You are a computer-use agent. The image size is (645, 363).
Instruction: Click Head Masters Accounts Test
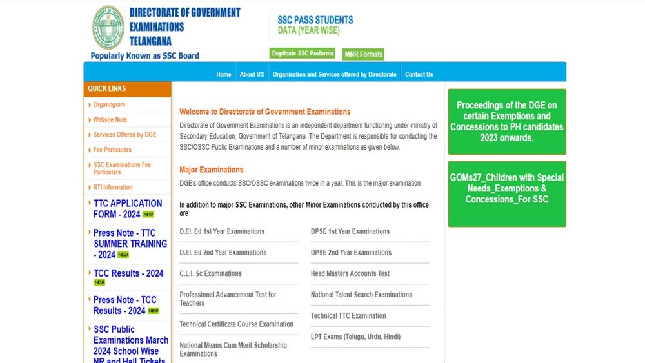coord(350,273)
